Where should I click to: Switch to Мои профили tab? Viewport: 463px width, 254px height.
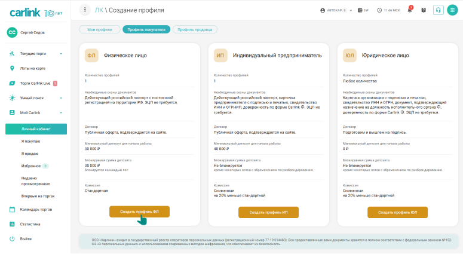point(100,29)
